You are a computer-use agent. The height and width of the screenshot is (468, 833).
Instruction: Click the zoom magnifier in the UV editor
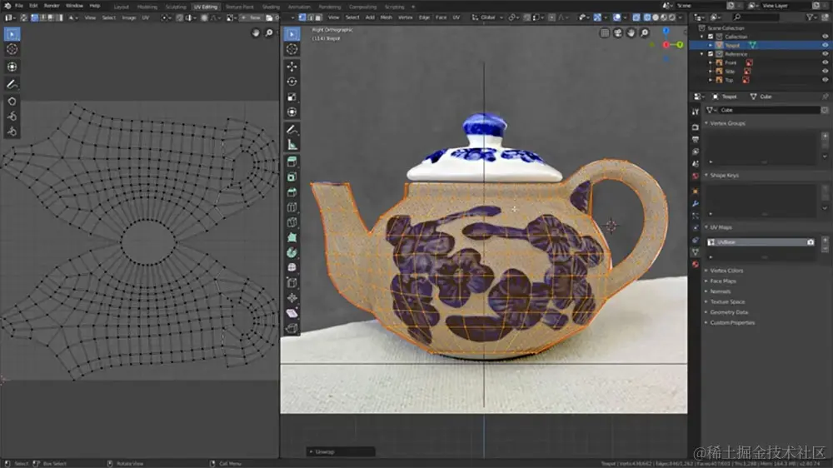[269, 33]
